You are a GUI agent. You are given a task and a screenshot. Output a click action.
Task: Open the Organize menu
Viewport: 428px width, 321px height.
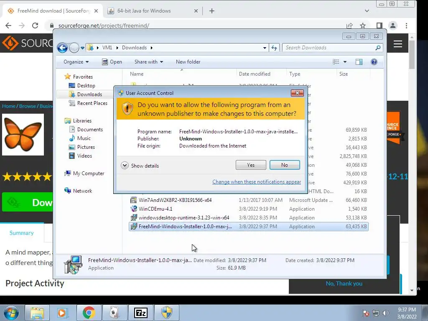[x=76, y=62]
